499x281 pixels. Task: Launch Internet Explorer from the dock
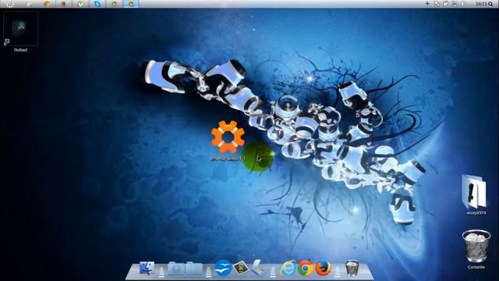pyautogui.click(x=288, y=269)
